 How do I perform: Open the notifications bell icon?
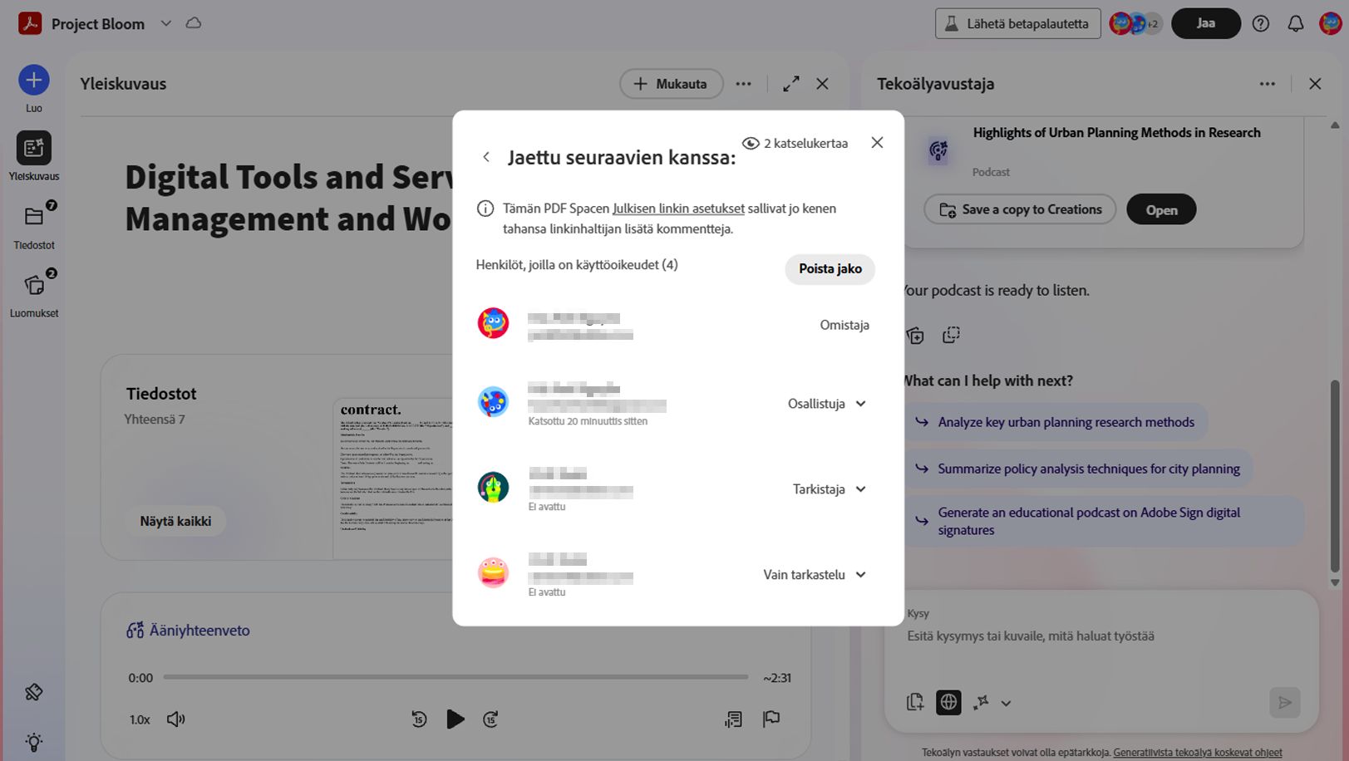(1296, 24)
